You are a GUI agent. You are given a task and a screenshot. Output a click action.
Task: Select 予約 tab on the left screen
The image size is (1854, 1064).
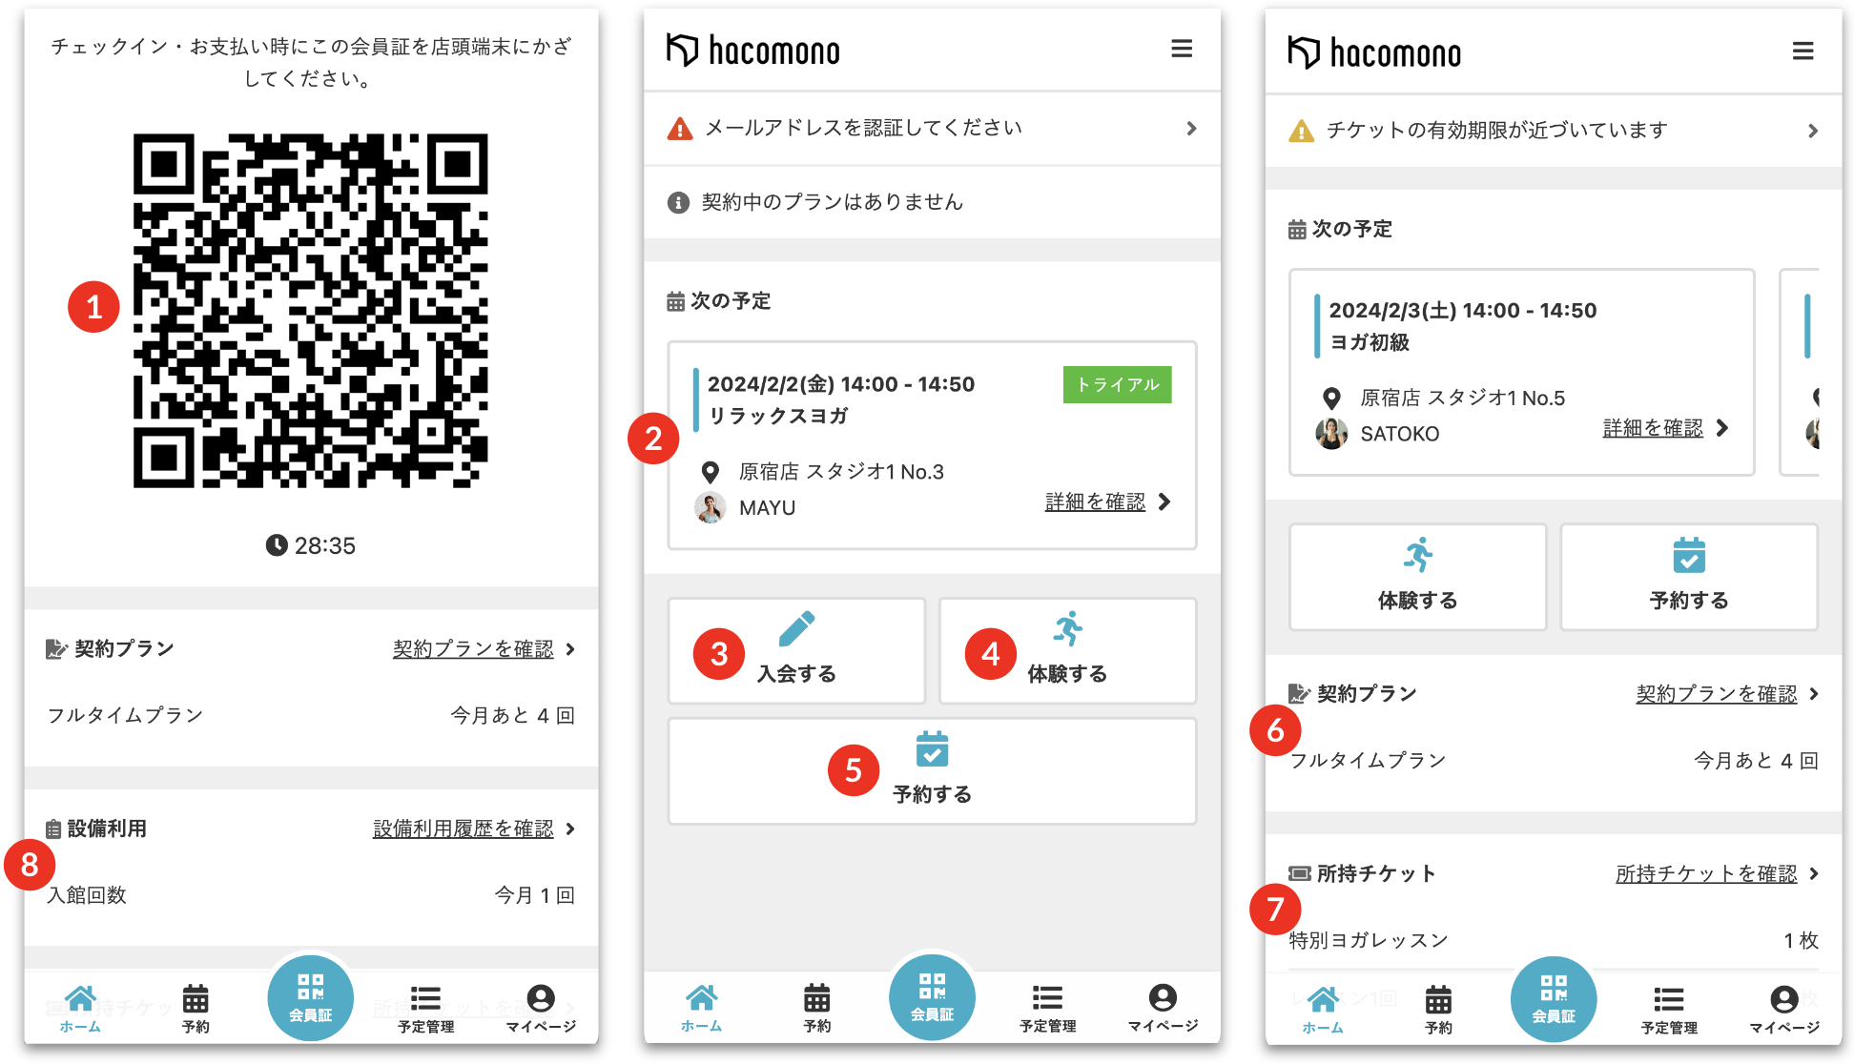(x=196, y=1008)
